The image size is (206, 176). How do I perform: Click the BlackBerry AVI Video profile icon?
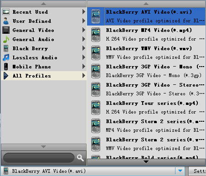(x=96, y=16)
